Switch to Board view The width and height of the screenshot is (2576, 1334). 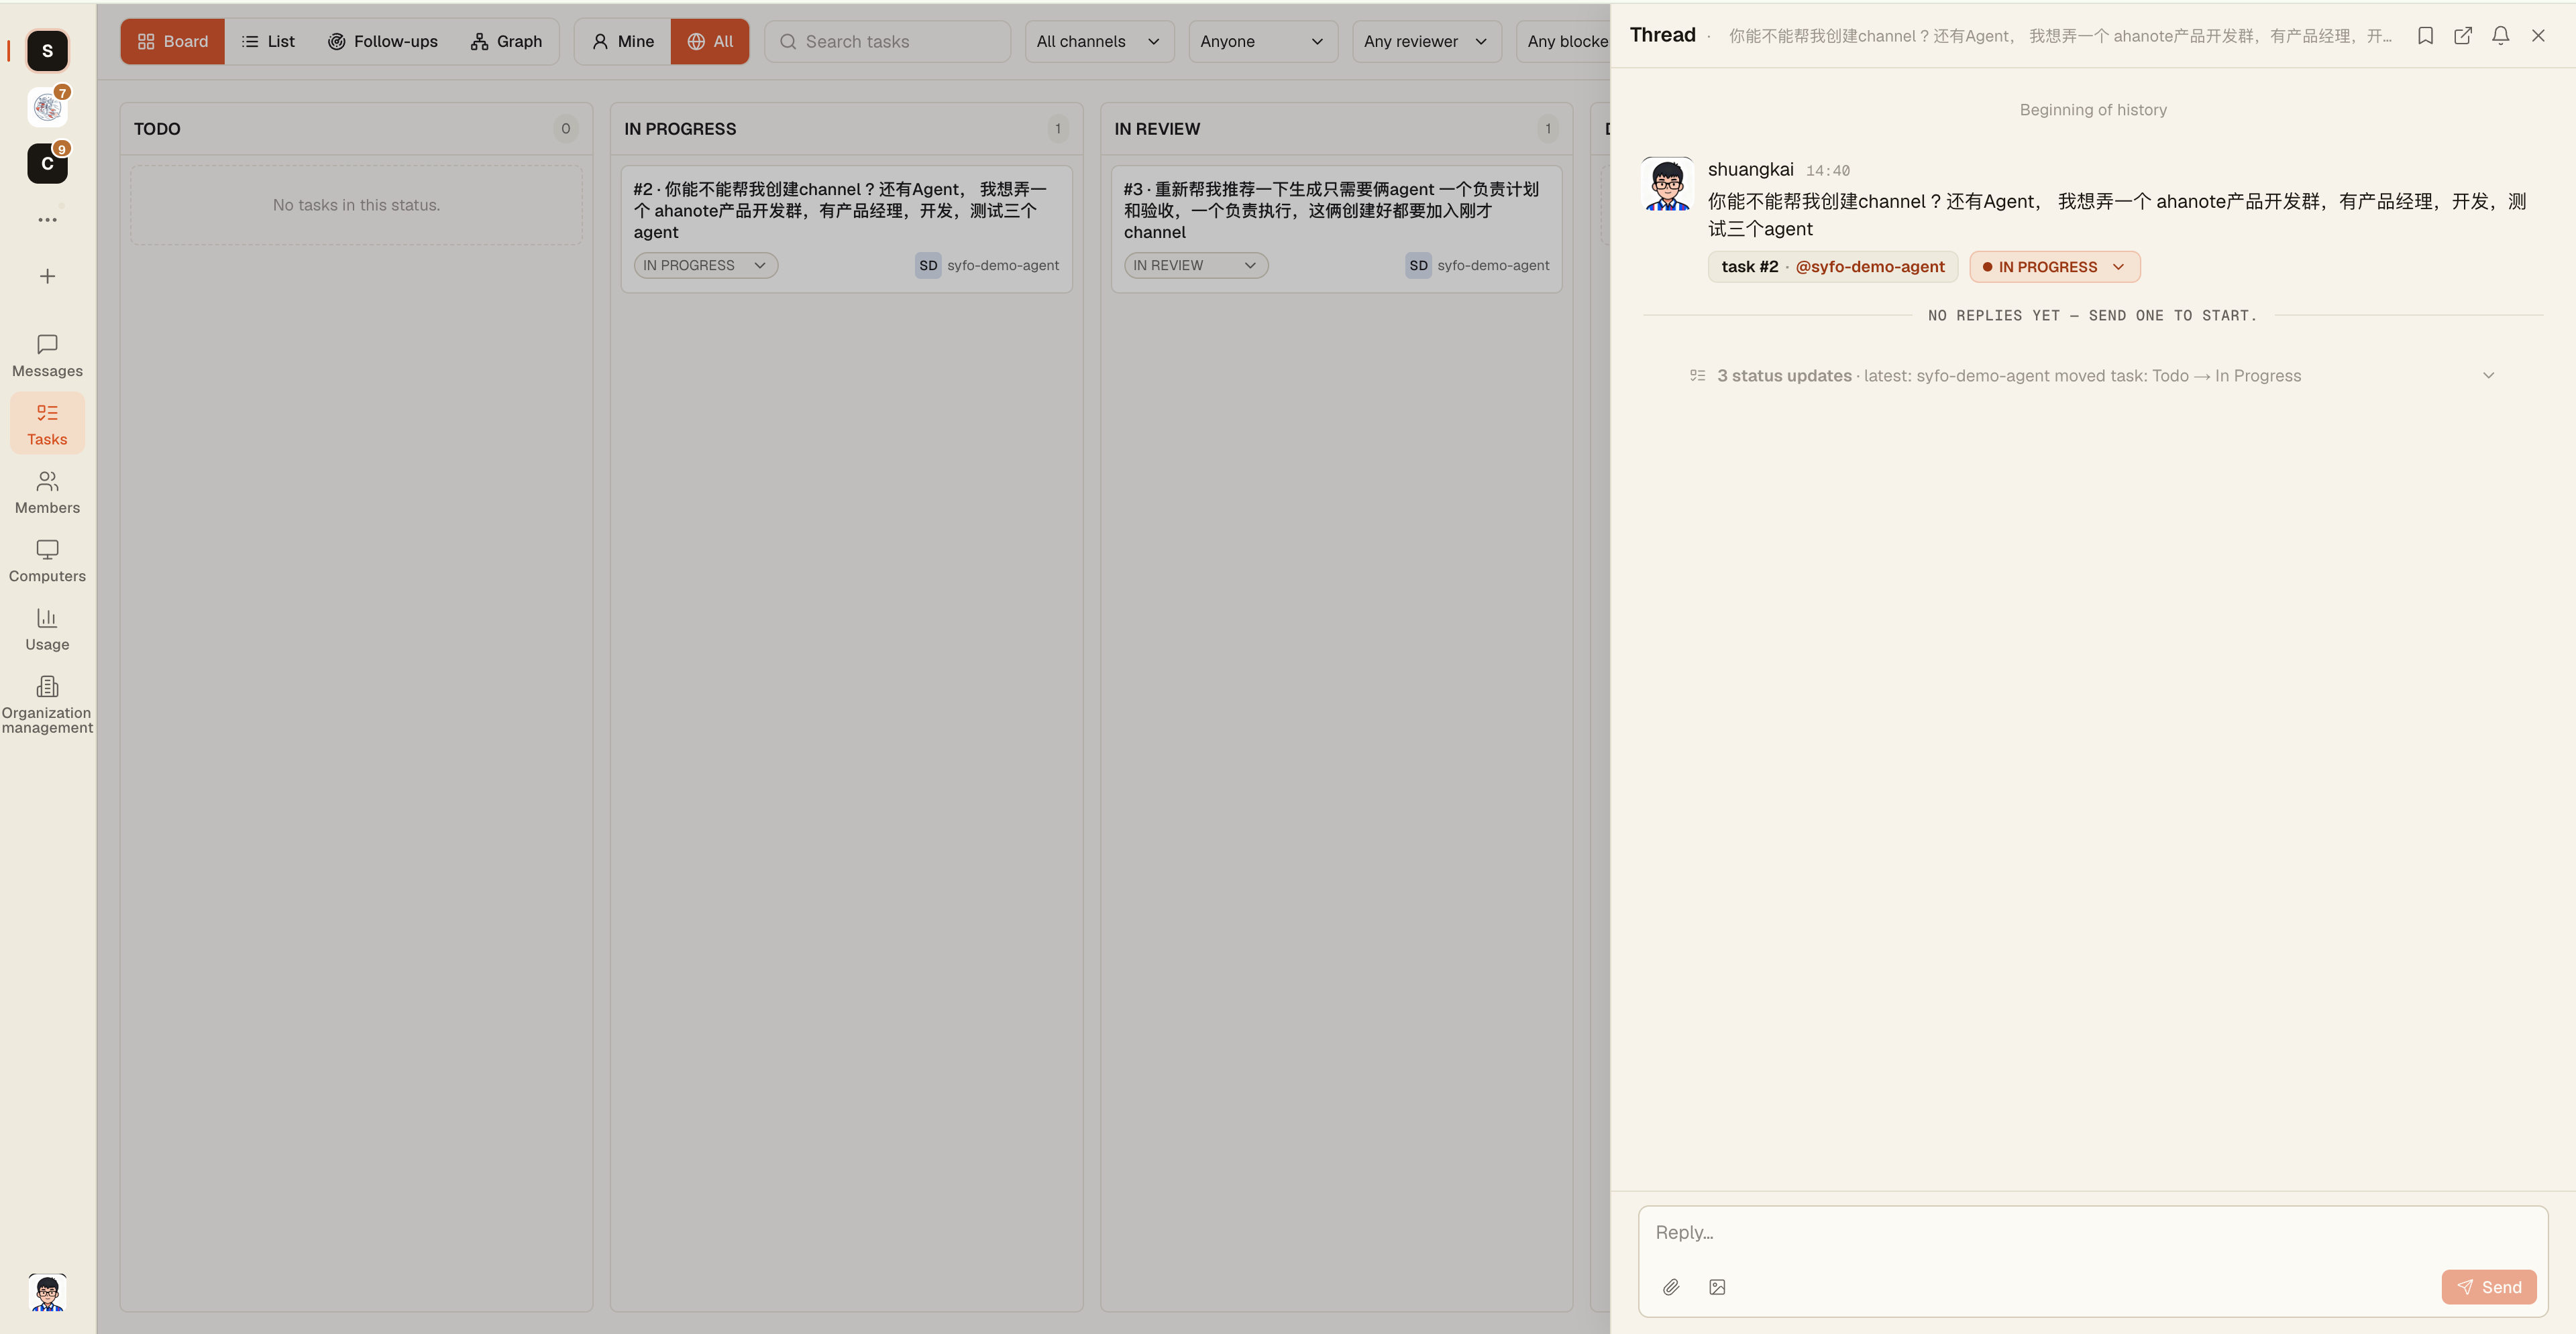coord(172,42)
